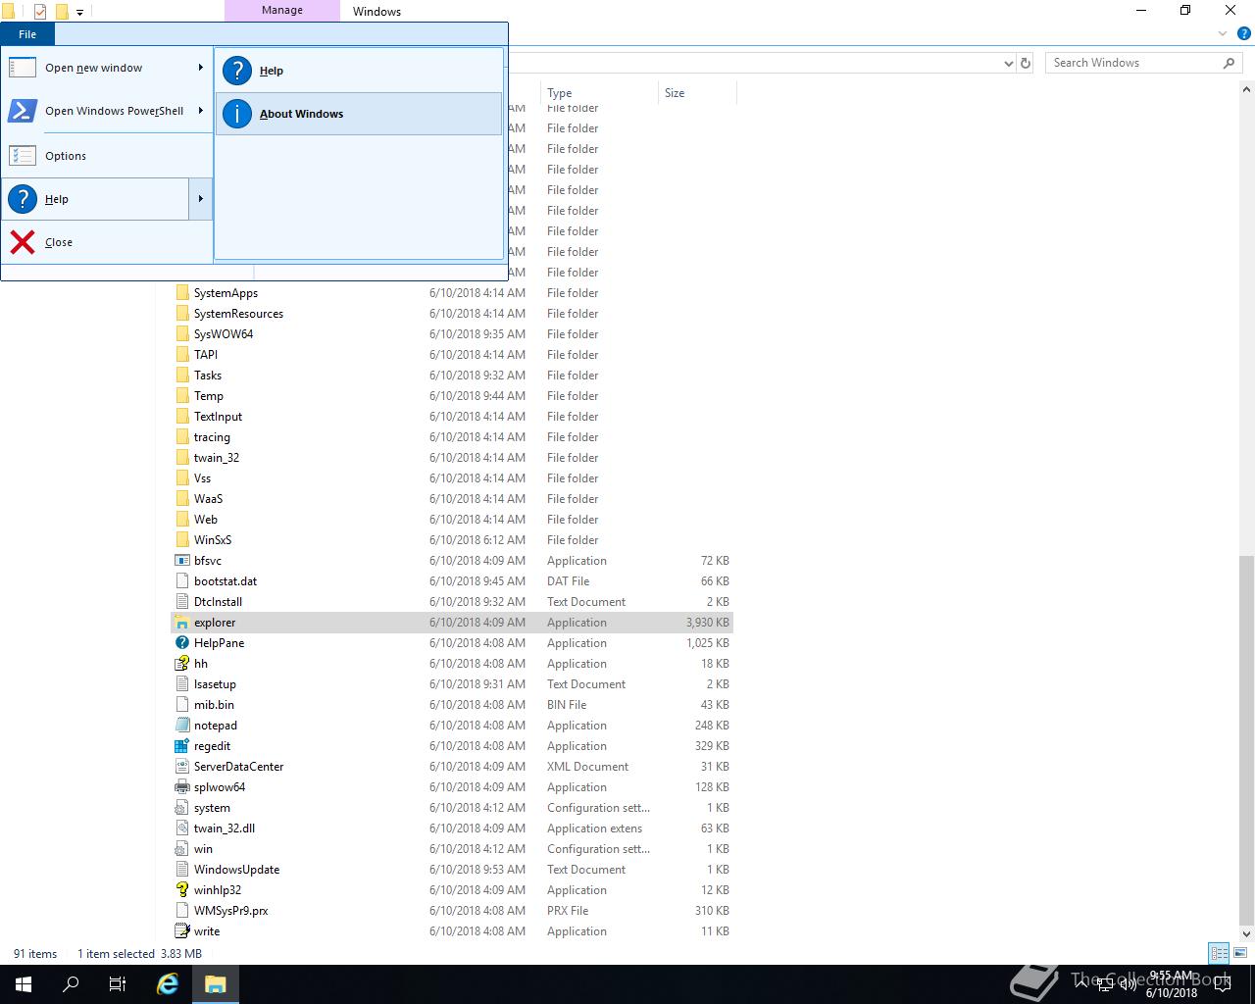
Task: Click the Help question mark near ribbon collapse
Action: point(1243,33)
